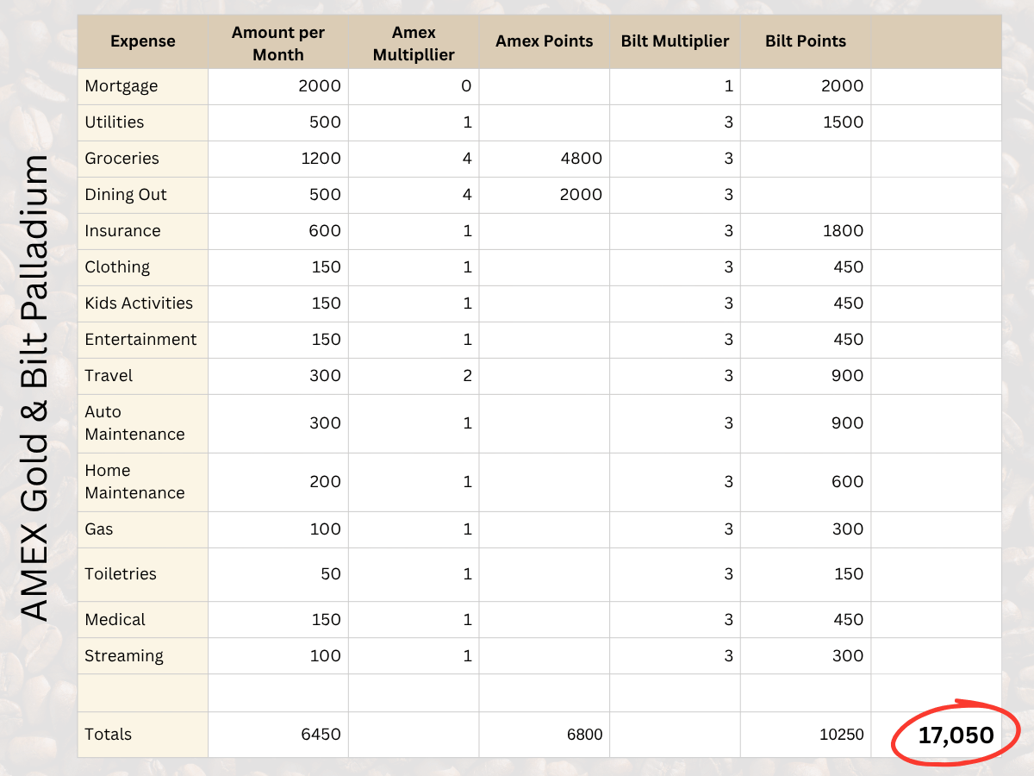1034x776 pixels.
Task: Click the "Expense" column header
Action: [143, 41]
